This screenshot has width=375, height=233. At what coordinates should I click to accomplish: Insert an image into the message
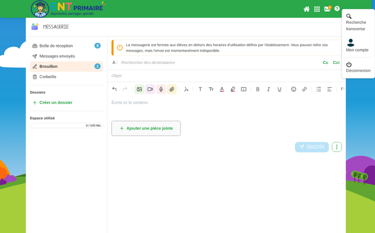(x=139, y=89)
